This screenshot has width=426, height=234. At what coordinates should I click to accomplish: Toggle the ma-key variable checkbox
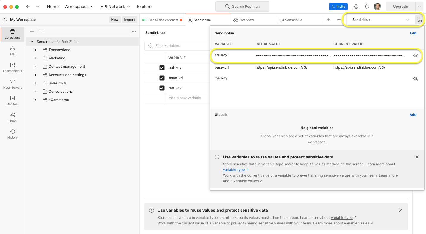(x=162, y=88)
